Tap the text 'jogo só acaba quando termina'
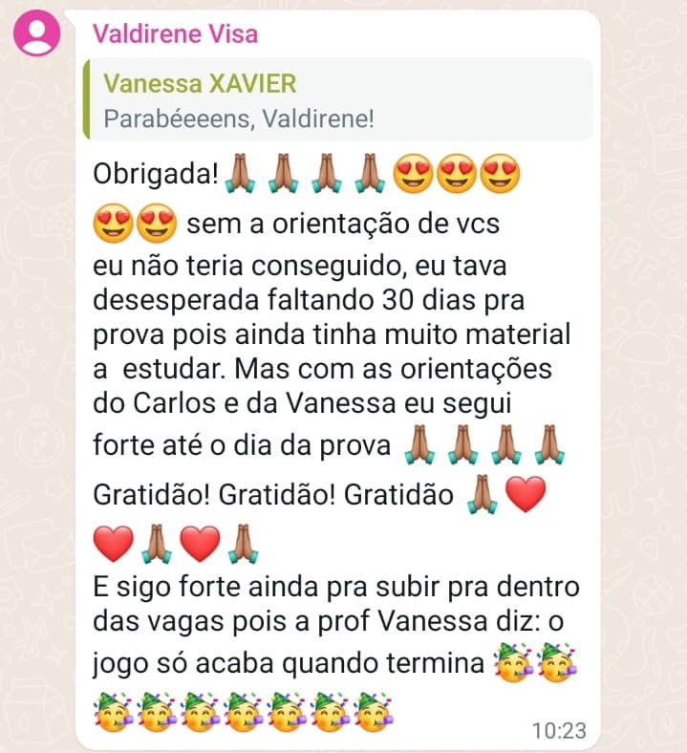 tap(289, 664)
